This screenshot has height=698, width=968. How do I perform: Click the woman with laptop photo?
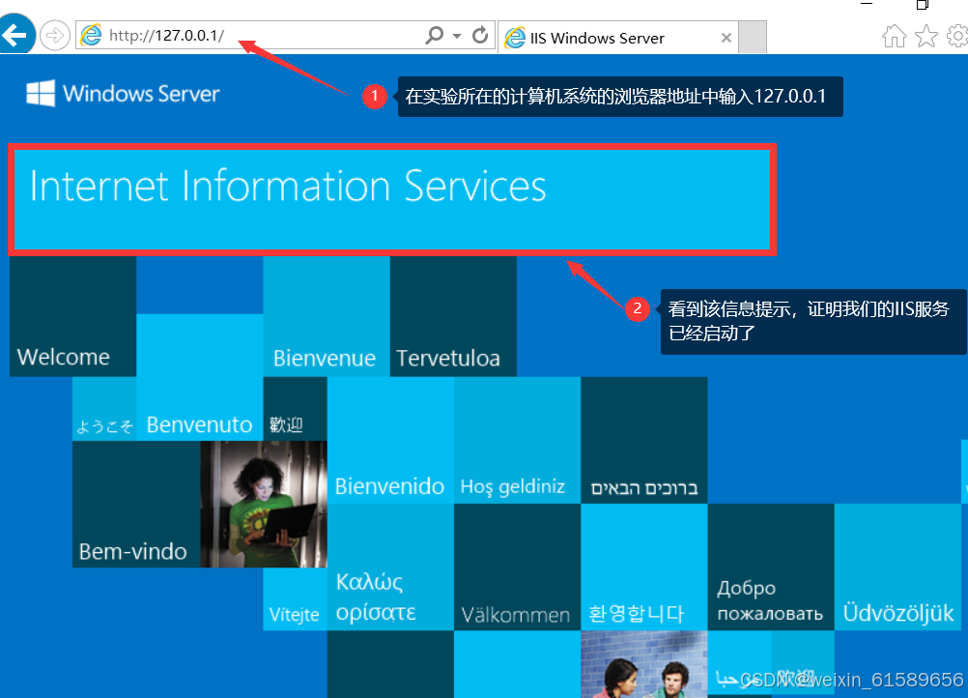(264, 504)
